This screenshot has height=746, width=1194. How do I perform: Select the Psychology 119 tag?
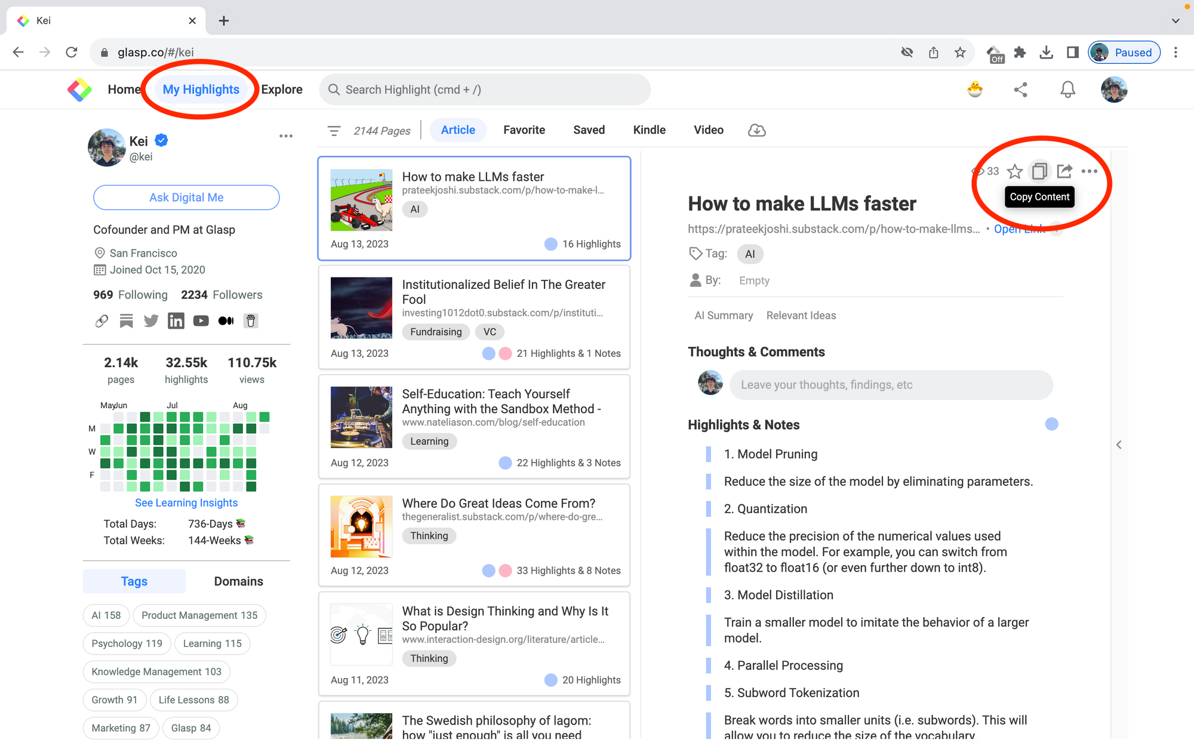[127, 643]
